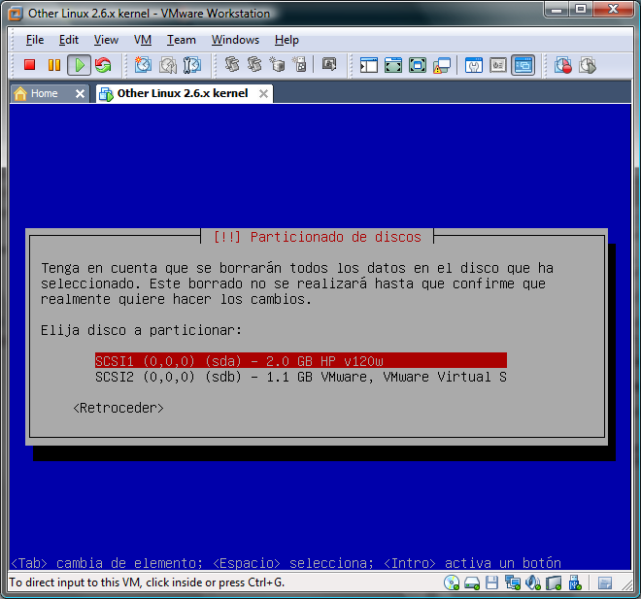Image resolution: width=641 pixels, height=599 pixels.
Task: Click the sound card status icon
Action: (x=533, y=582)
